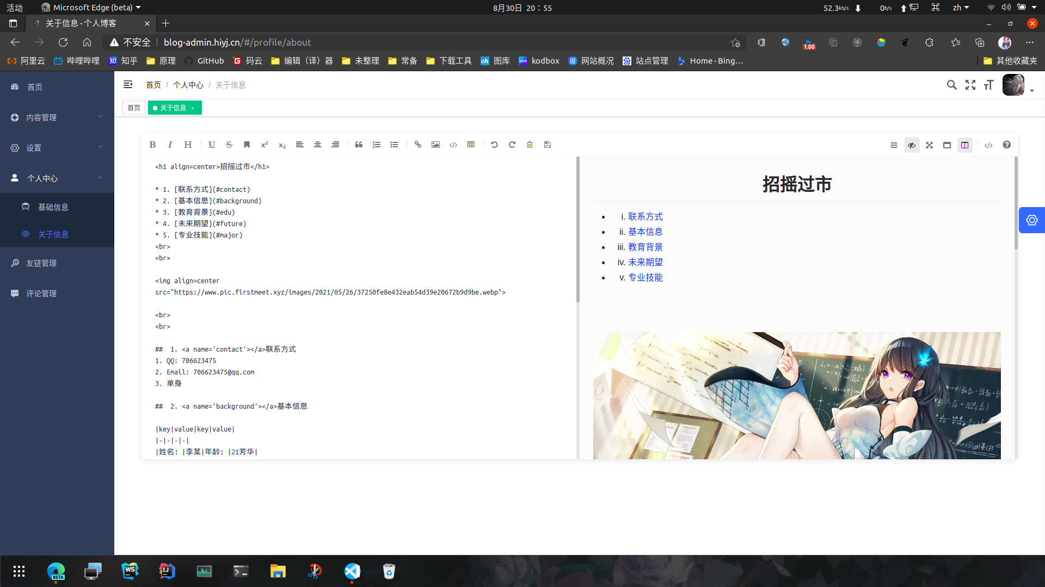Save the markdown content
The height and width of the screenshot is (587, 1045).
[548, 145]
